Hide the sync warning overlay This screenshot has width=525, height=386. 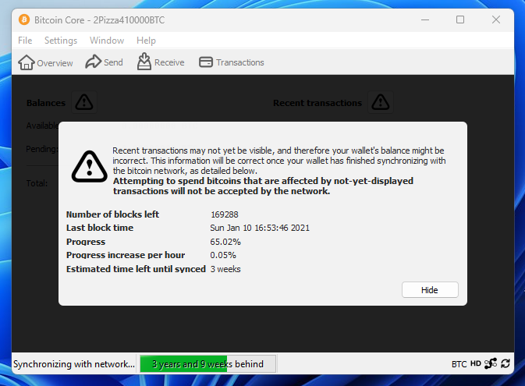pos(430,290)
